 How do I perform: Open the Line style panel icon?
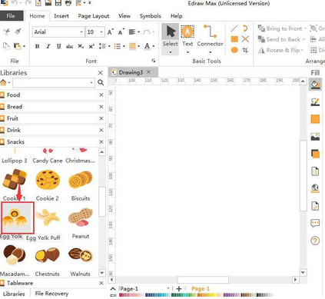(x=315, y=101)
